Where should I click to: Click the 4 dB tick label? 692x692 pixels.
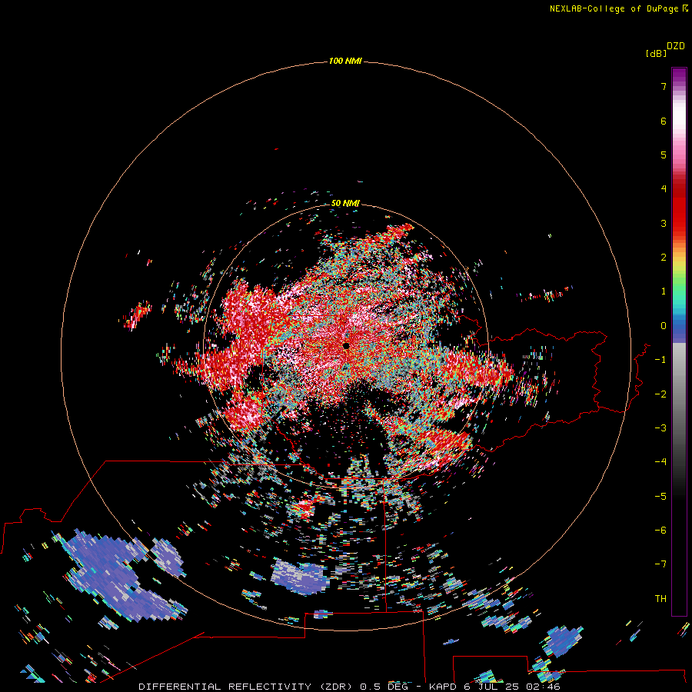[664, 189]
